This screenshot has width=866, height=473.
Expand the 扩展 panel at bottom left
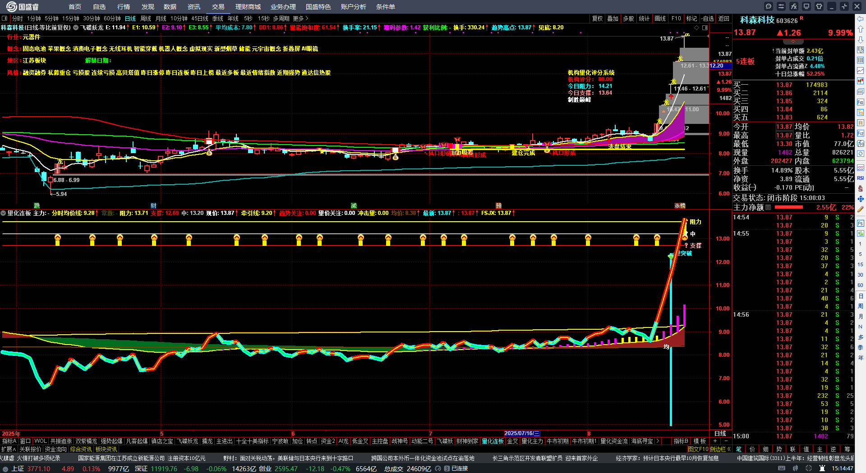[9, 449]
